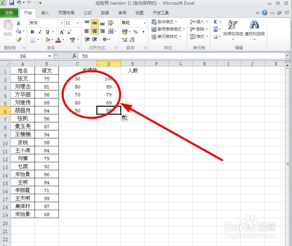Click the Save icon in quick access toolbar
Screen dimensions: 292x246
tap(12, 3)
